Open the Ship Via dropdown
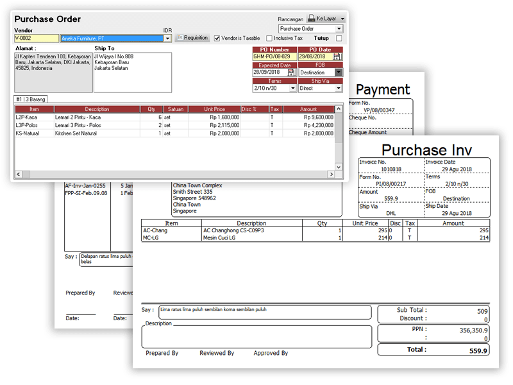Image resolution: width=513 pixels, height=385 pixels. click(339, 89)
